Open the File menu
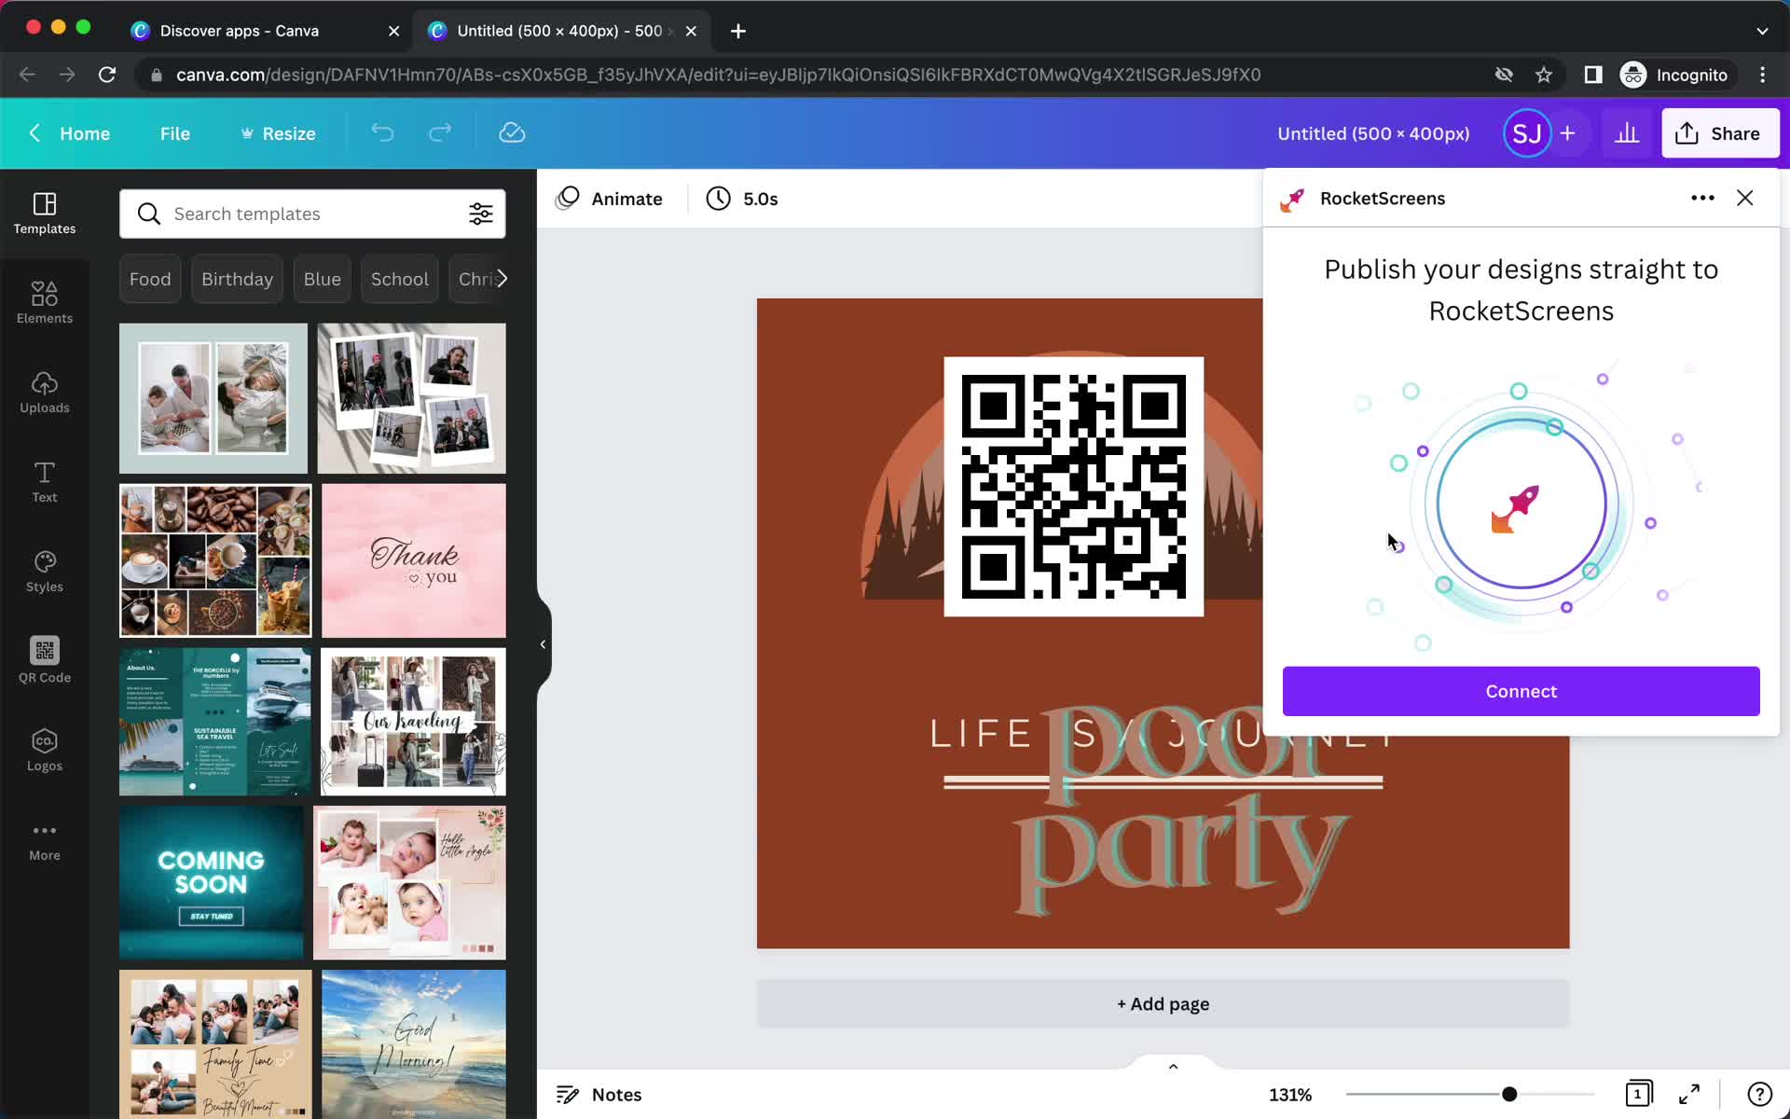 (174, 133)
